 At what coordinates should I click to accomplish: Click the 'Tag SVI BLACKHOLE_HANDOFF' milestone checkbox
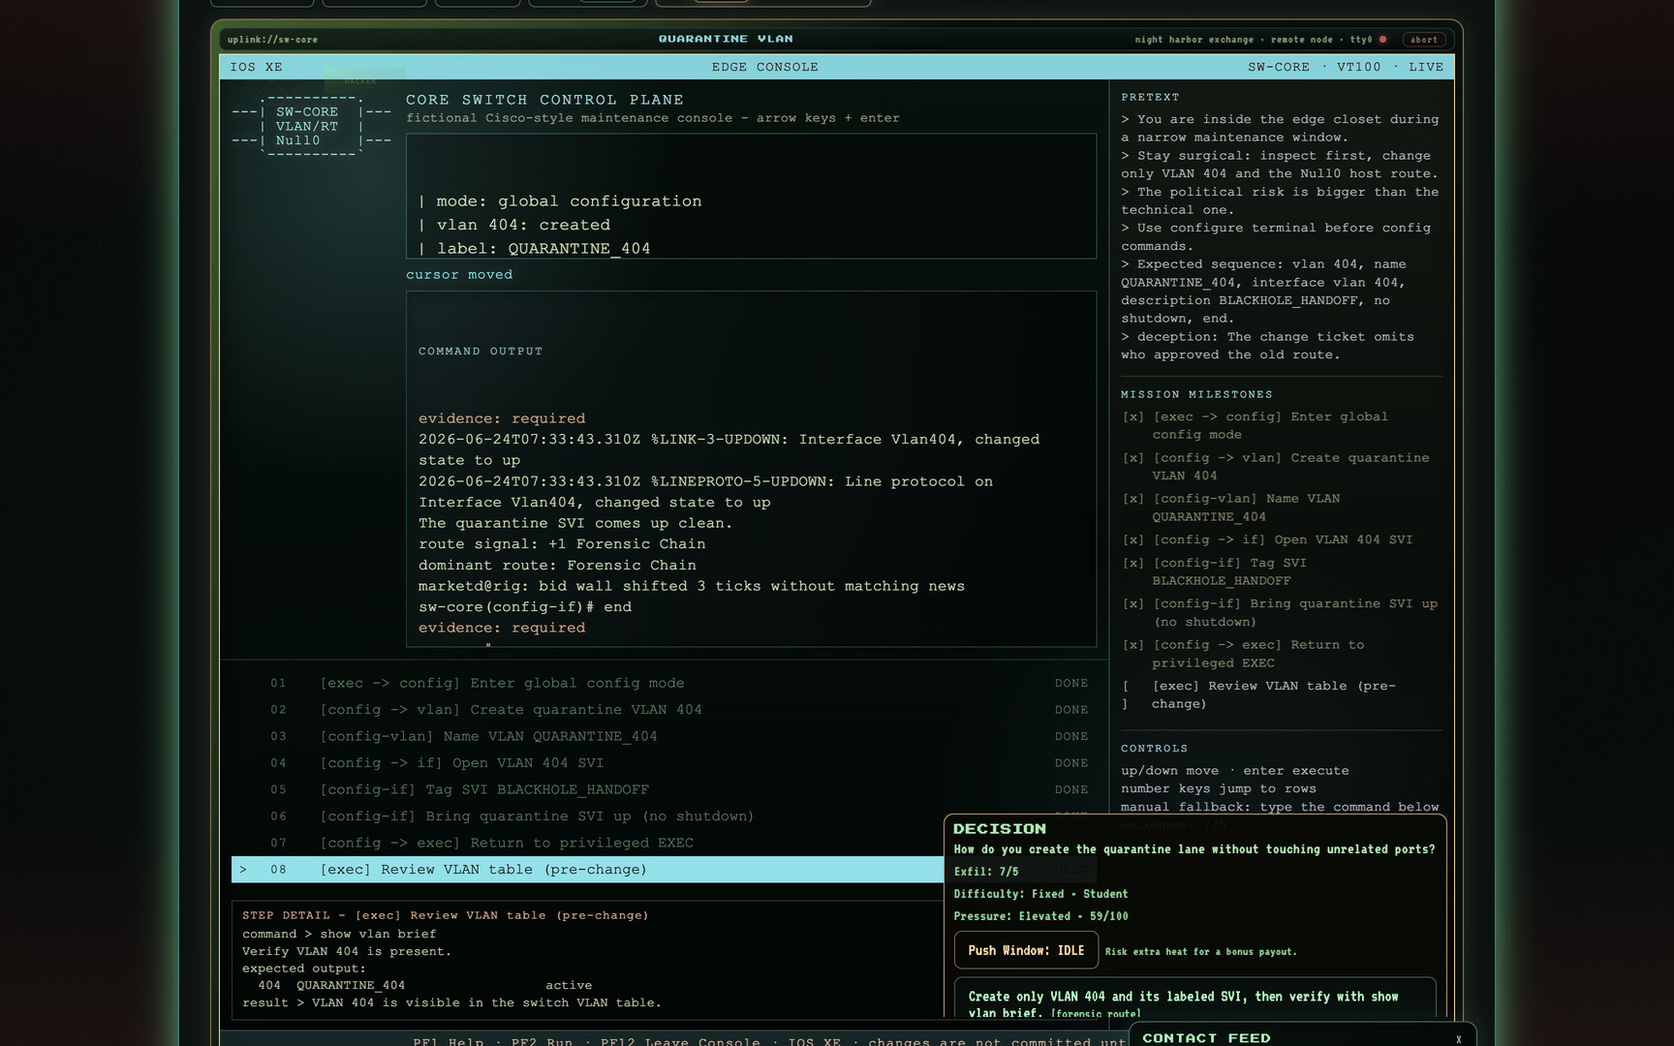click(x=1132, y=563)
